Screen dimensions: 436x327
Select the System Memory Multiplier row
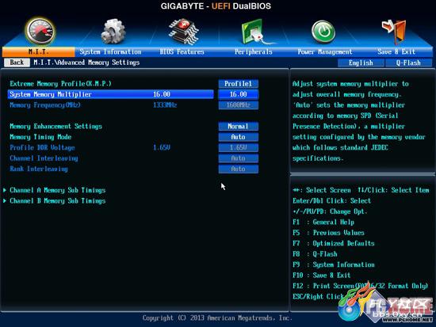(111, 94)
